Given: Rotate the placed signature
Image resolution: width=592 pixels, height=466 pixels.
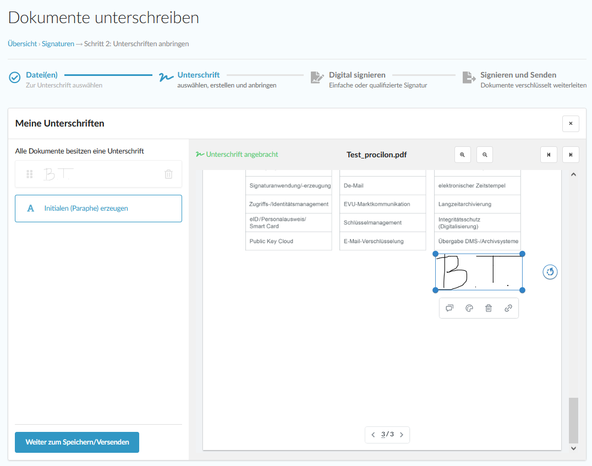Looking at the screenshot, I should 550,272.
